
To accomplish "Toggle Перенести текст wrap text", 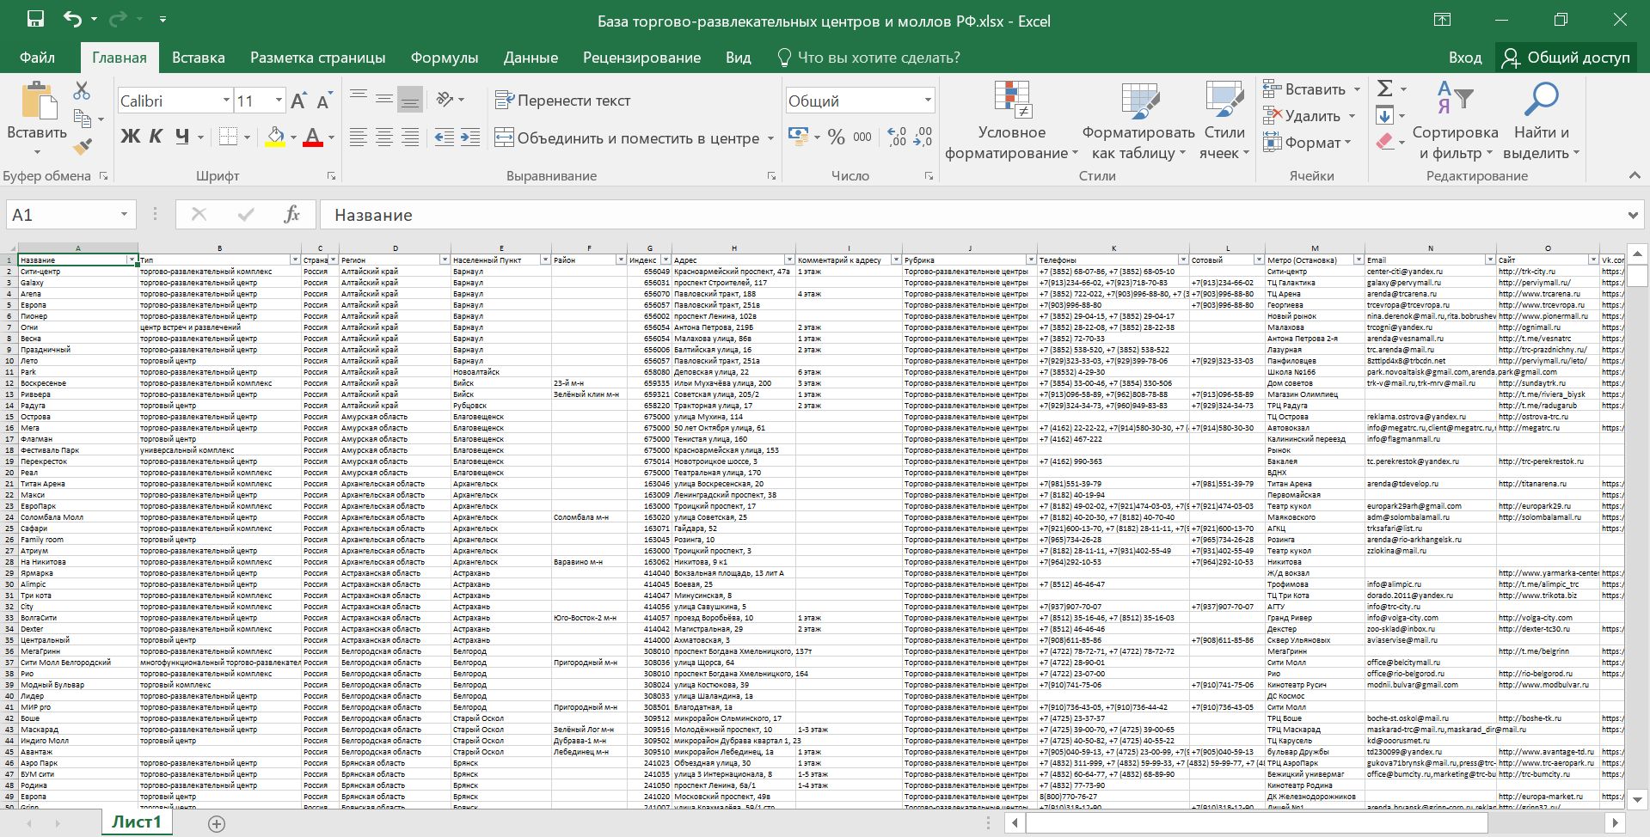I will point(562,101).
